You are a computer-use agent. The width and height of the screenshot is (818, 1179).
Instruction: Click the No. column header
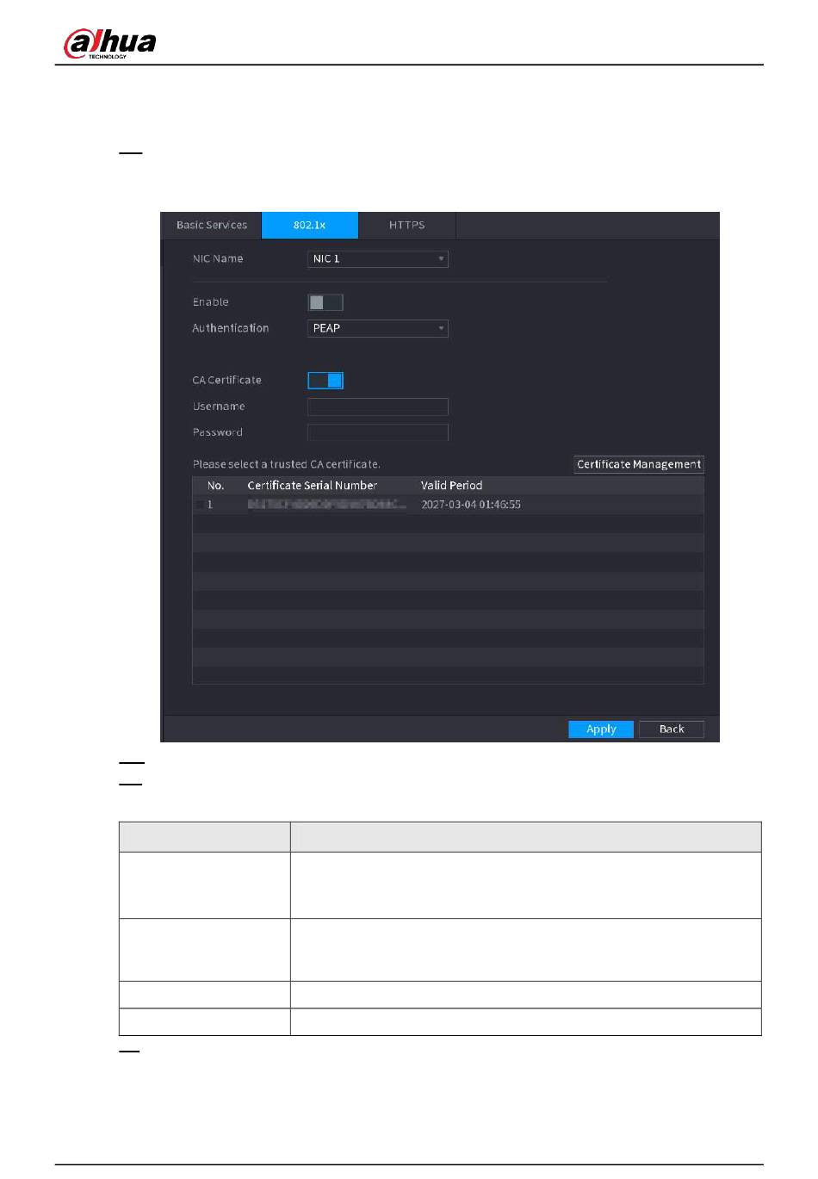pyautogui.click(x=215, y=486)
